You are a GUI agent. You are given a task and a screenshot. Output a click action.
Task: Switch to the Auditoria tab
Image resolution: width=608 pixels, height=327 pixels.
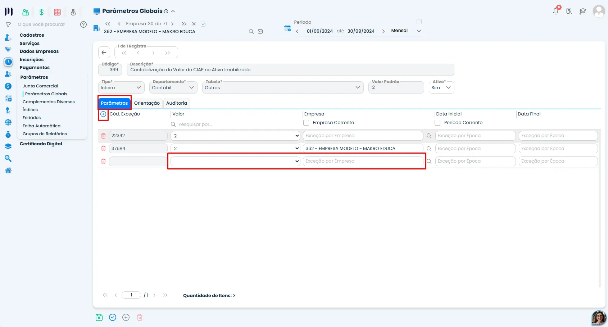click(177, 103)
